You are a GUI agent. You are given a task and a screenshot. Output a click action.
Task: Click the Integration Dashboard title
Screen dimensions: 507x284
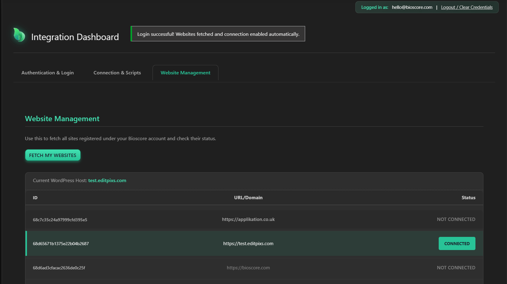(75, 37)
